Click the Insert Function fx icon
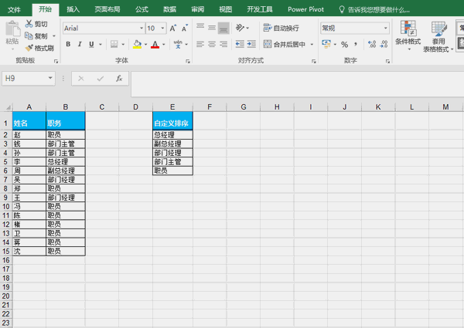Viewport: 464px width, 328px height. tap(119, 78)
